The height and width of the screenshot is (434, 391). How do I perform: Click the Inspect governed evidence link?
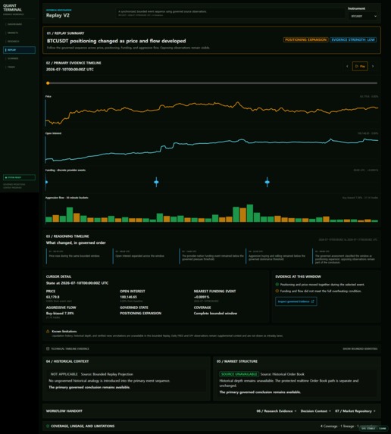296,301
